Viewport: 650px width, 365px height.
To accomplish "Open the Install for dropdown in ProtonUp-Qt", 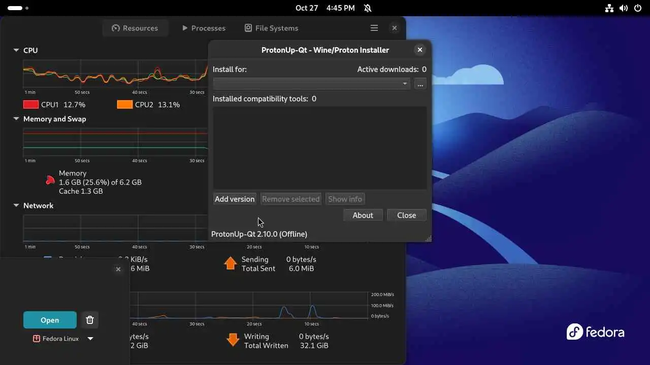I will [311, 84].
